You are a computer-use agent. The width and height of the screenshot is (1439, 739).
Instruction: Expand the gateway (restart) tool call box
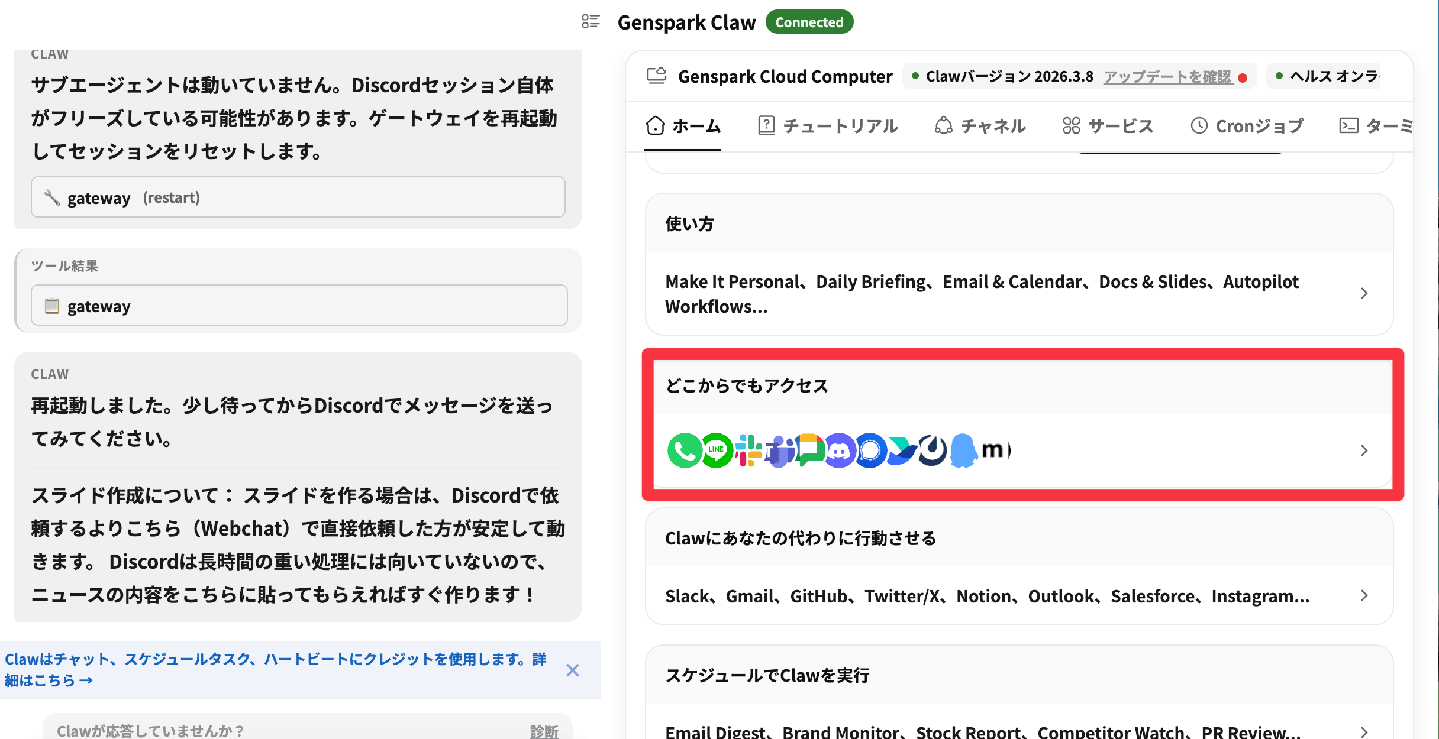pyautogui.click(x=298, y=197)
